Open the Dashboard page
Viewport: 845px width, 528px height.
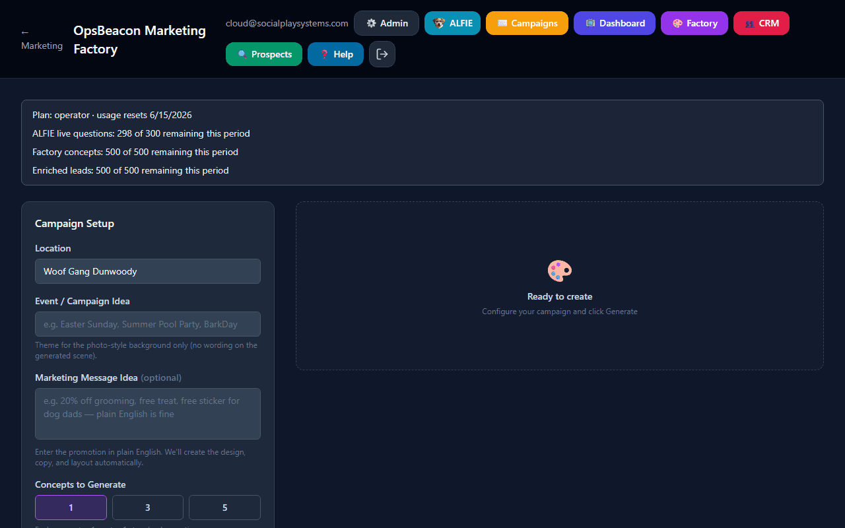[615, 23]
